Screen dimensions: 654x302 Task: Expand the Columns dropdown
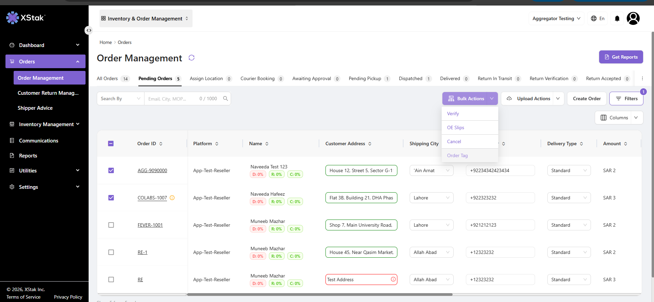(619, 118)
